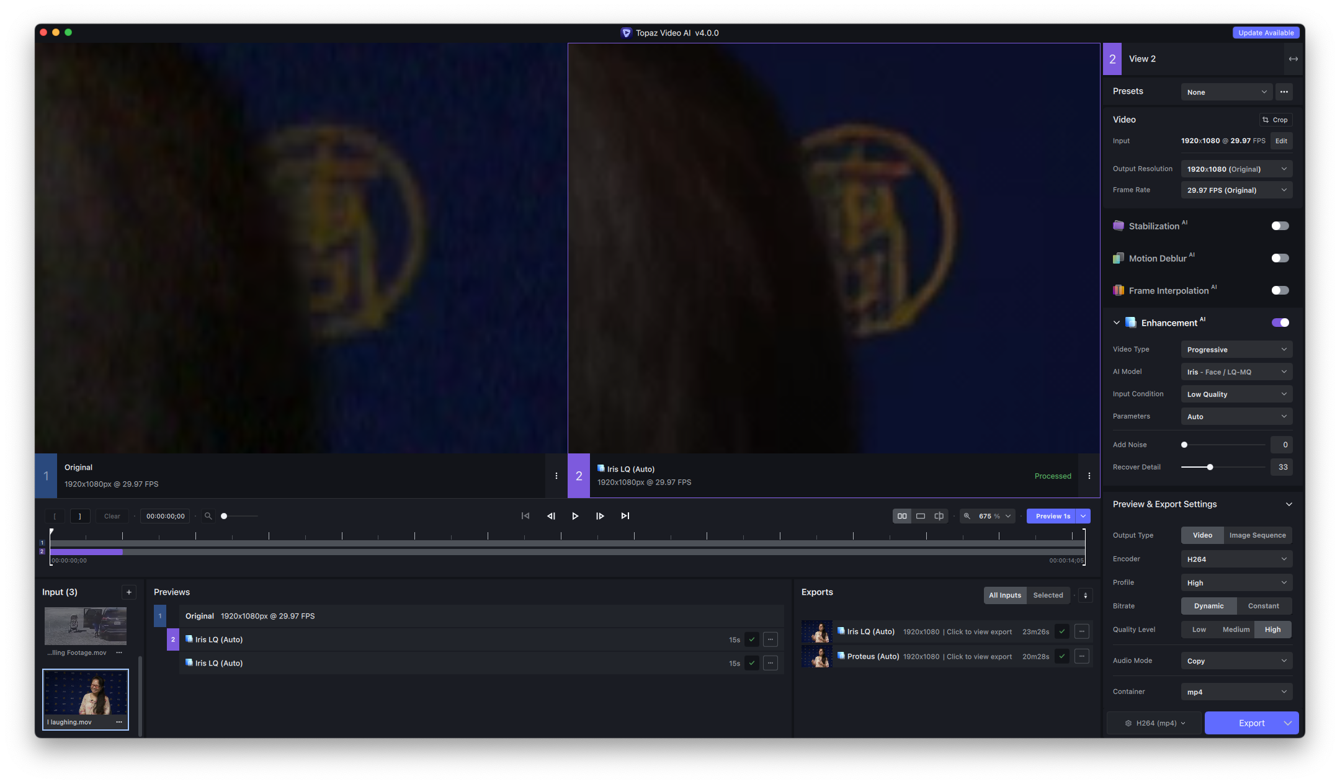Select the Selected exports tab
Image resolution: width=1340 pixels, height=784 pixels.
click(1048, 595)
